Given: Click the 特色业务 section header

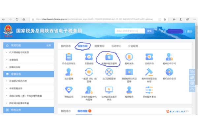Looking at the screenshot, I should pyautogui.click(x=28, y=110).
